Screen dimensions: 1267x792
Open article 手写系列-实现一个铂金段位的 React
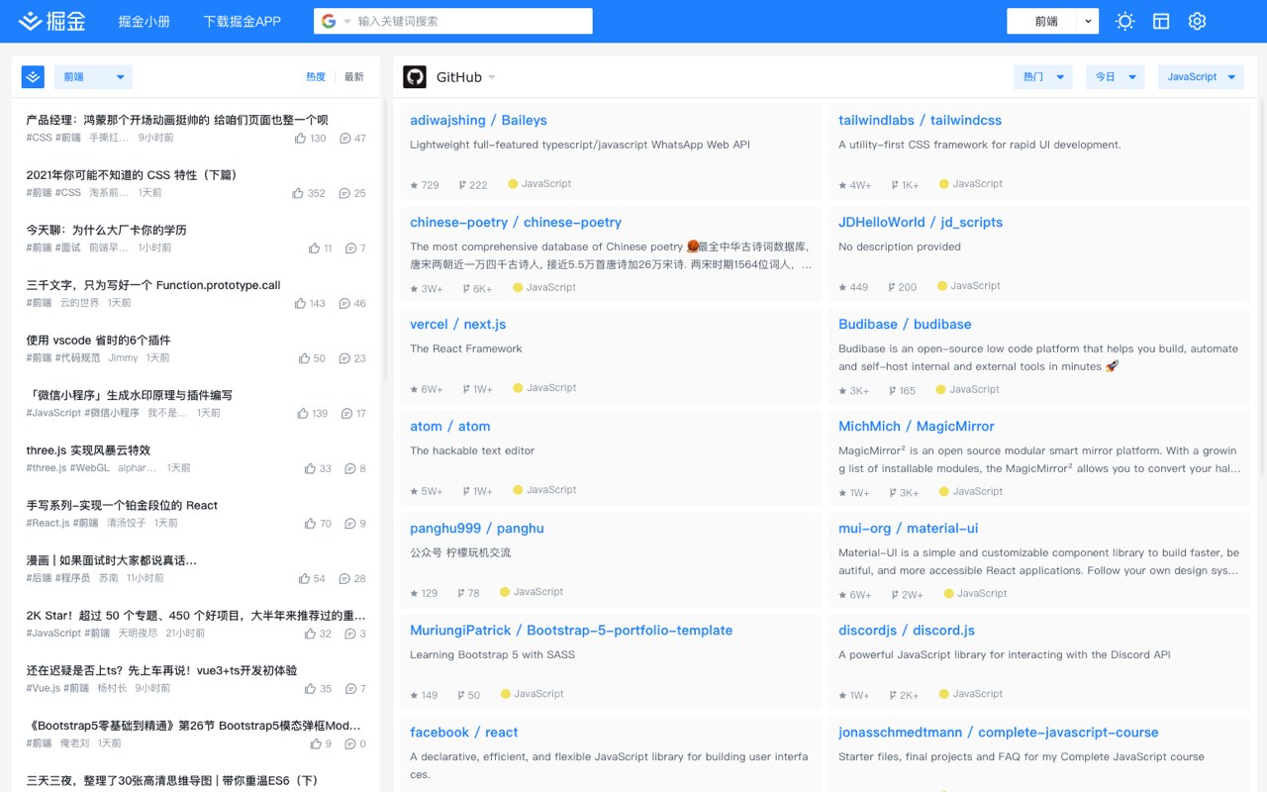122,505
